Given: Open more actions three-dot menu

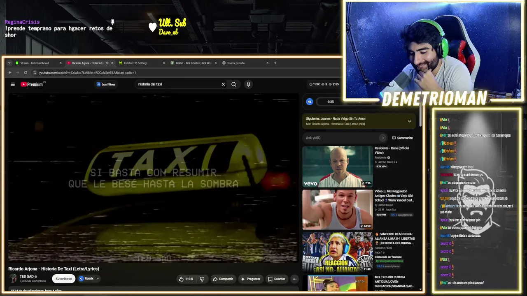Looking at the screenshot, I should point(294,279).
